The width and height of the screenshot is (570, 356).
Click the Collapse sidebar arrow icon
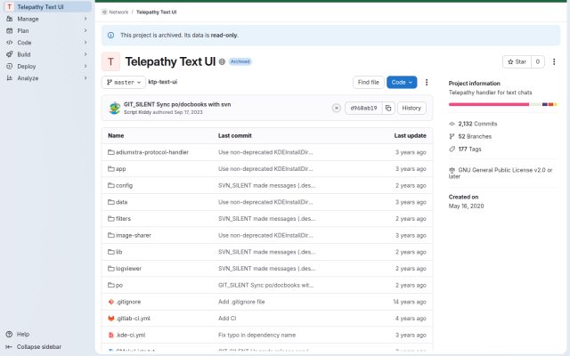[9, 347]
